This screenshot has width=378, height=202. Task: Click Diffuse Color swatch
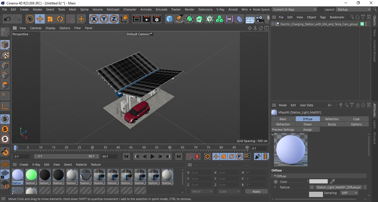(x=319, y=181)
